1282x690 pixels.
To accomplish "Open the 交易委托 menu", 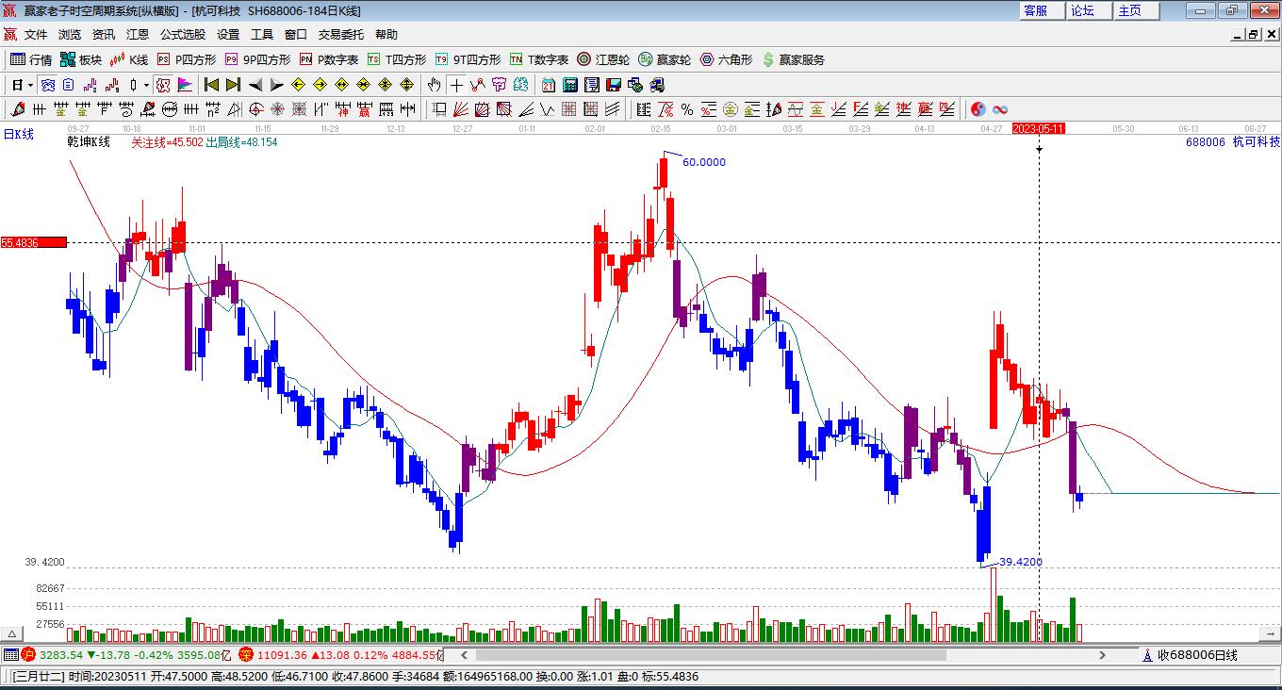I will 340,35.
